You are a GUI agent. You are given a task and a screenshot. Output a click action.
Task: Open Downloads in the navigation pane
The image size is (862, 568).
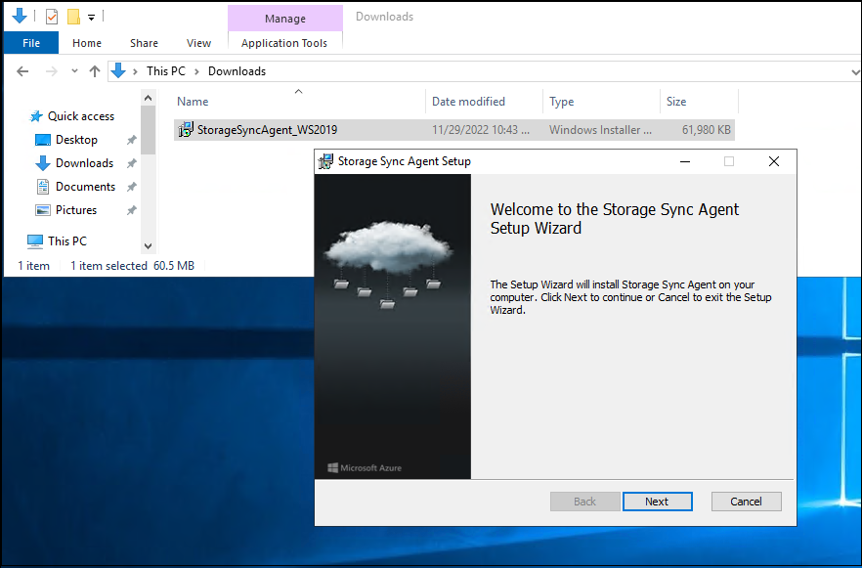coord(84,163)
